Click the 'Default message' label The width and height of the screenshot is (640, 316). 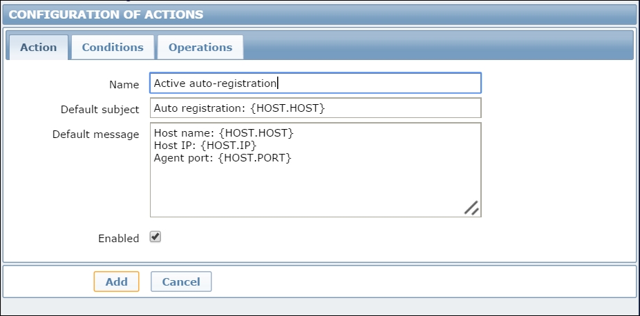[96, 134]
